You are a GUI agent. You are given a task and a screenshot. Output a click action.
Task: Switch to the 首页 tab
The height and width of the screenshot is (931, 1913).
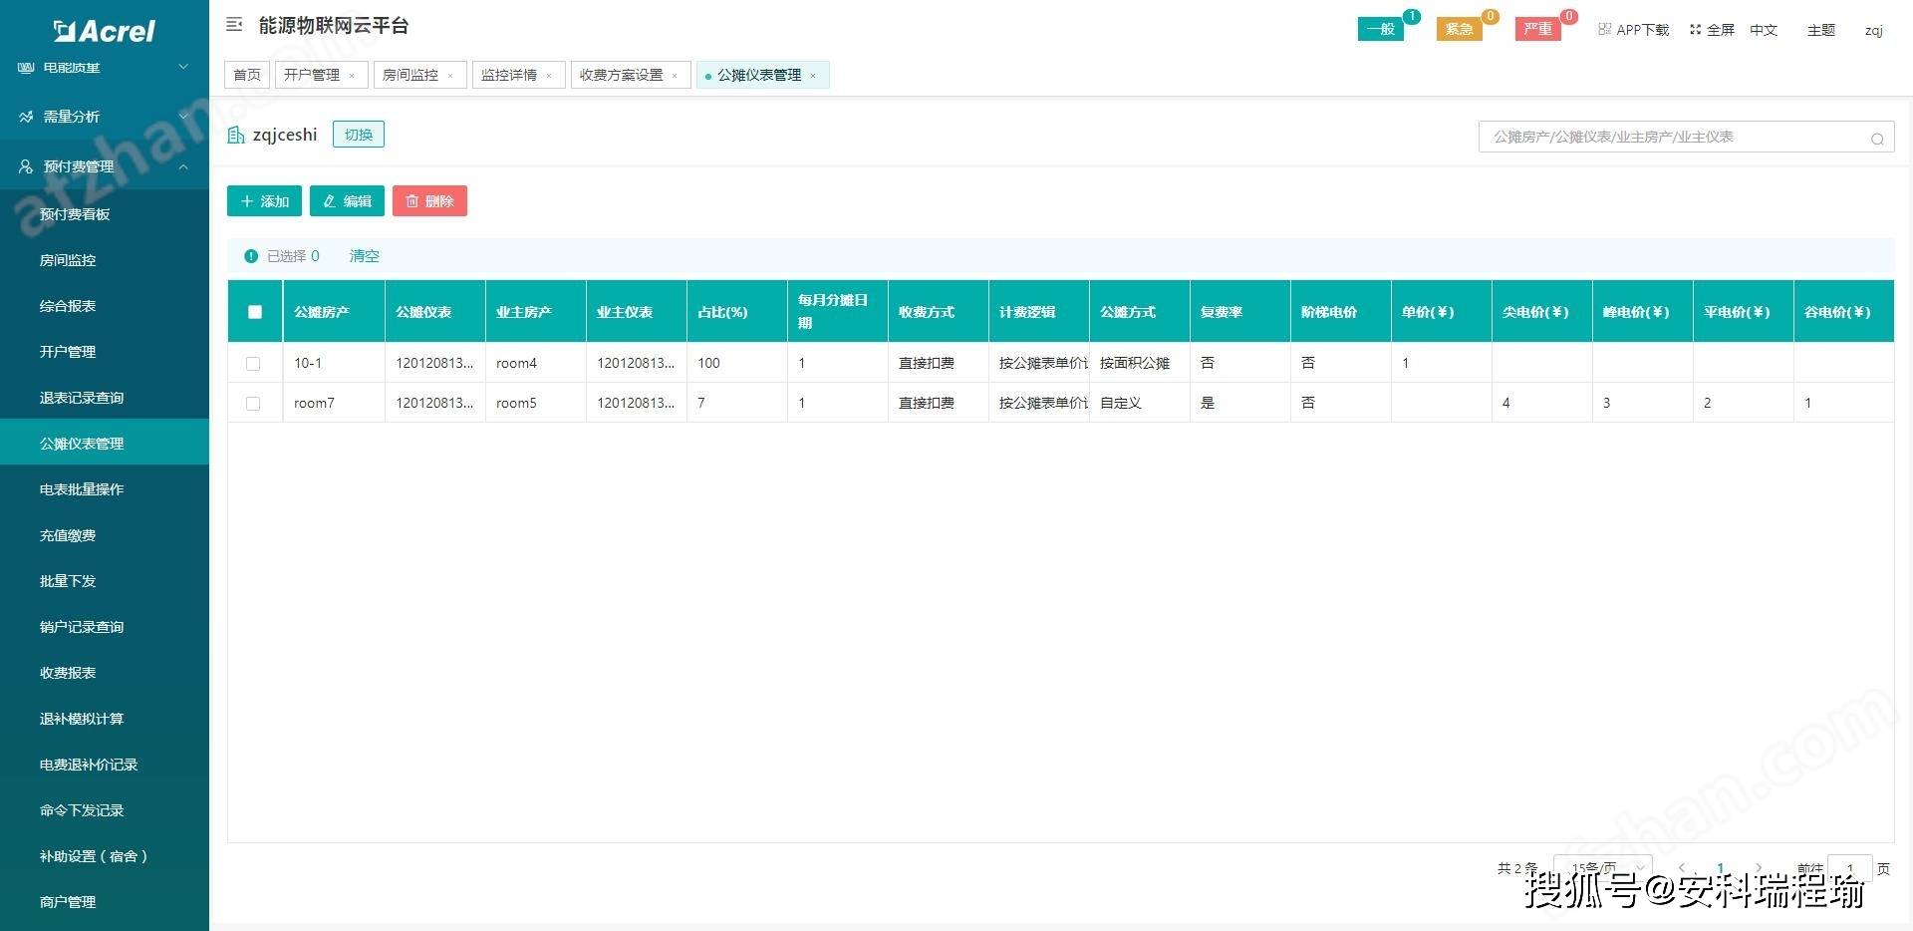(247, 75)
